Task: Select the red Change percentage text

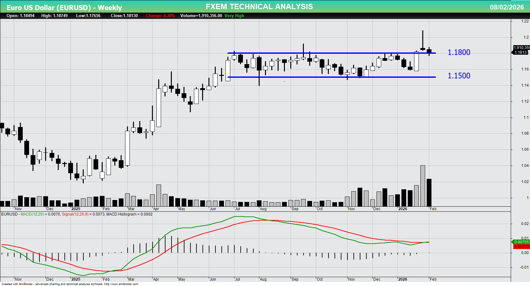Action: click(160, 16)
